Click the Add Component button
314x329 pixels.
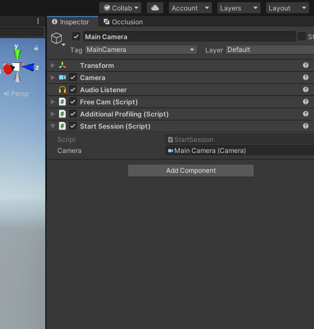click(x=191, y=171)
